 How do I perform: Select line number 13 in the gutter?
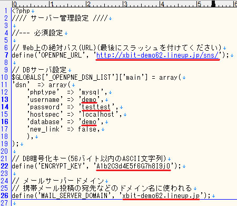click(x=5, y=100)
